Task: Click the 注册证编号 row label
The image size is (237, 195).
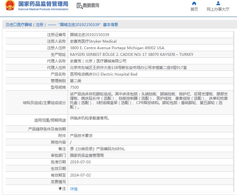Action: (56, 35)
